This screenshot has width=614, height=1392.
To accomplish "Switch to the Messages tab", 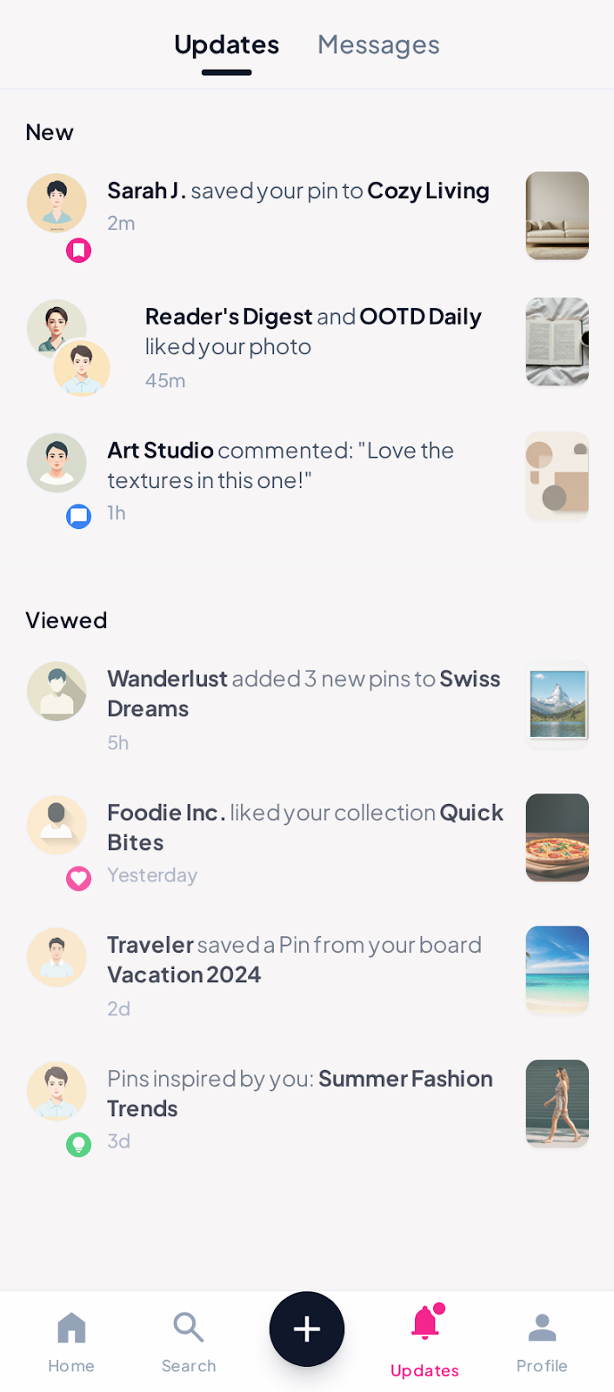I will tap(378, 44).
